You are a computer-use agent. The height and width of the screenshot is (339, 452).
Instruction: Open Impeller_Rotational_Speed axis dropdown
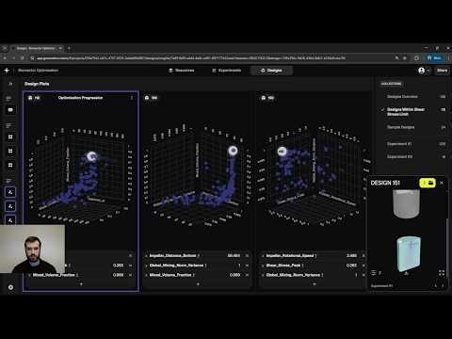click(291, 256)
